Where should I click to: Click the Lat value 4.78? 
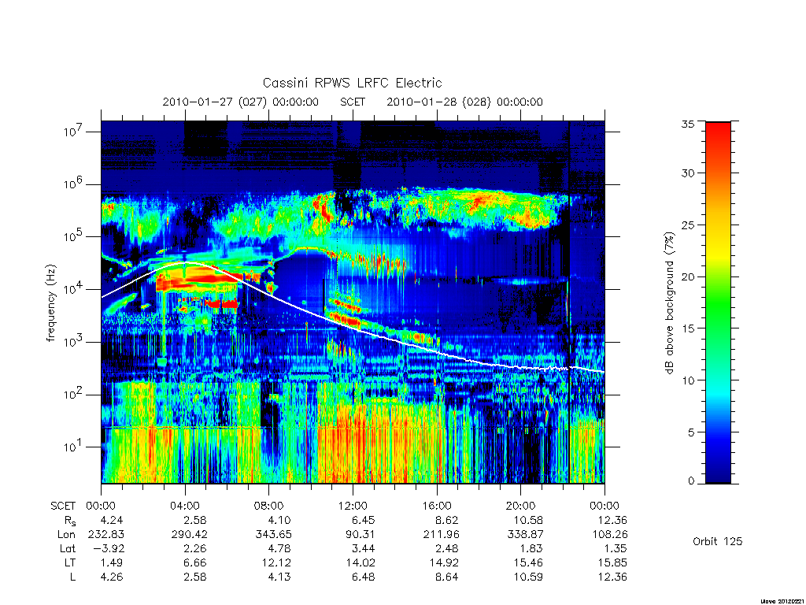[279, 549]
